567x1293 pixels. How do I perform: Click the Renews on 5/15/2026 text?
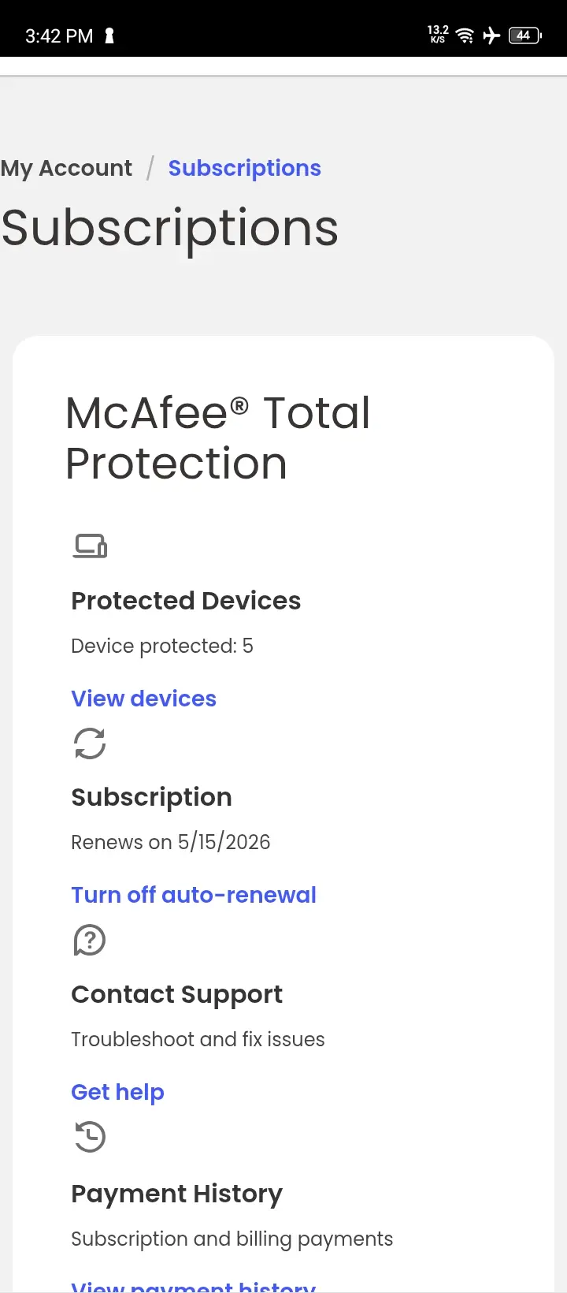click(171, 842)
